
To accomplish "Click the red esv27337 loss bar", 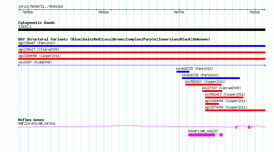I will click(x=212, y=91).
